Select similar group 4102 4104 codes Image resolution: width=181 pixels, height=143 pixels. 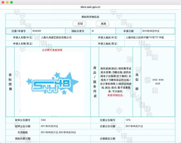tap(158, 80)
